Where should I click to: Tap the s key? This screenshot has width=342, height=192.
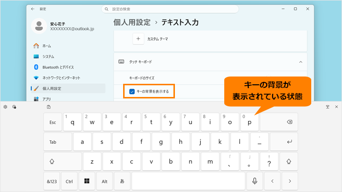(102, 142)
